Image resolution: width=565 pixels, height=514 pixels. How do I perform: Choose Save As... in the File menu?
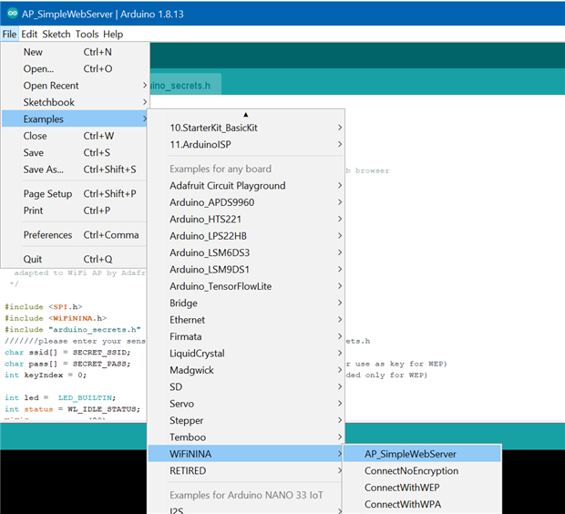point(44,170)
